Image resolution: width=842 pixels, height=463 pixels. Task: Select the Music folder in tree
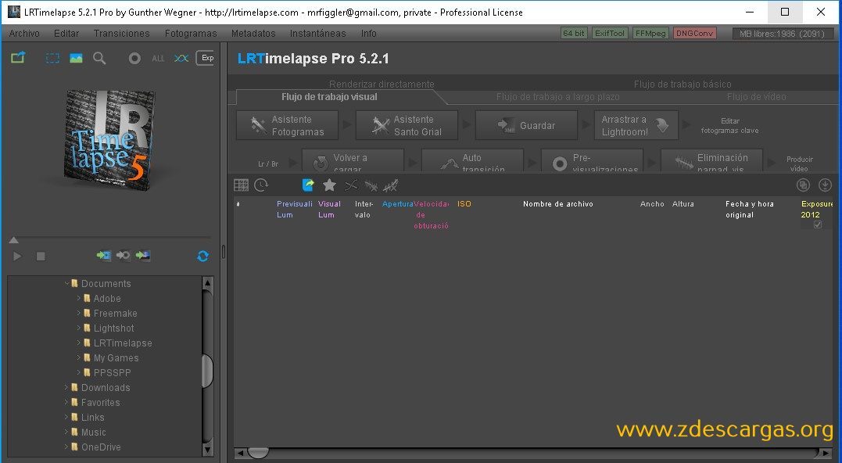(94, 432)
